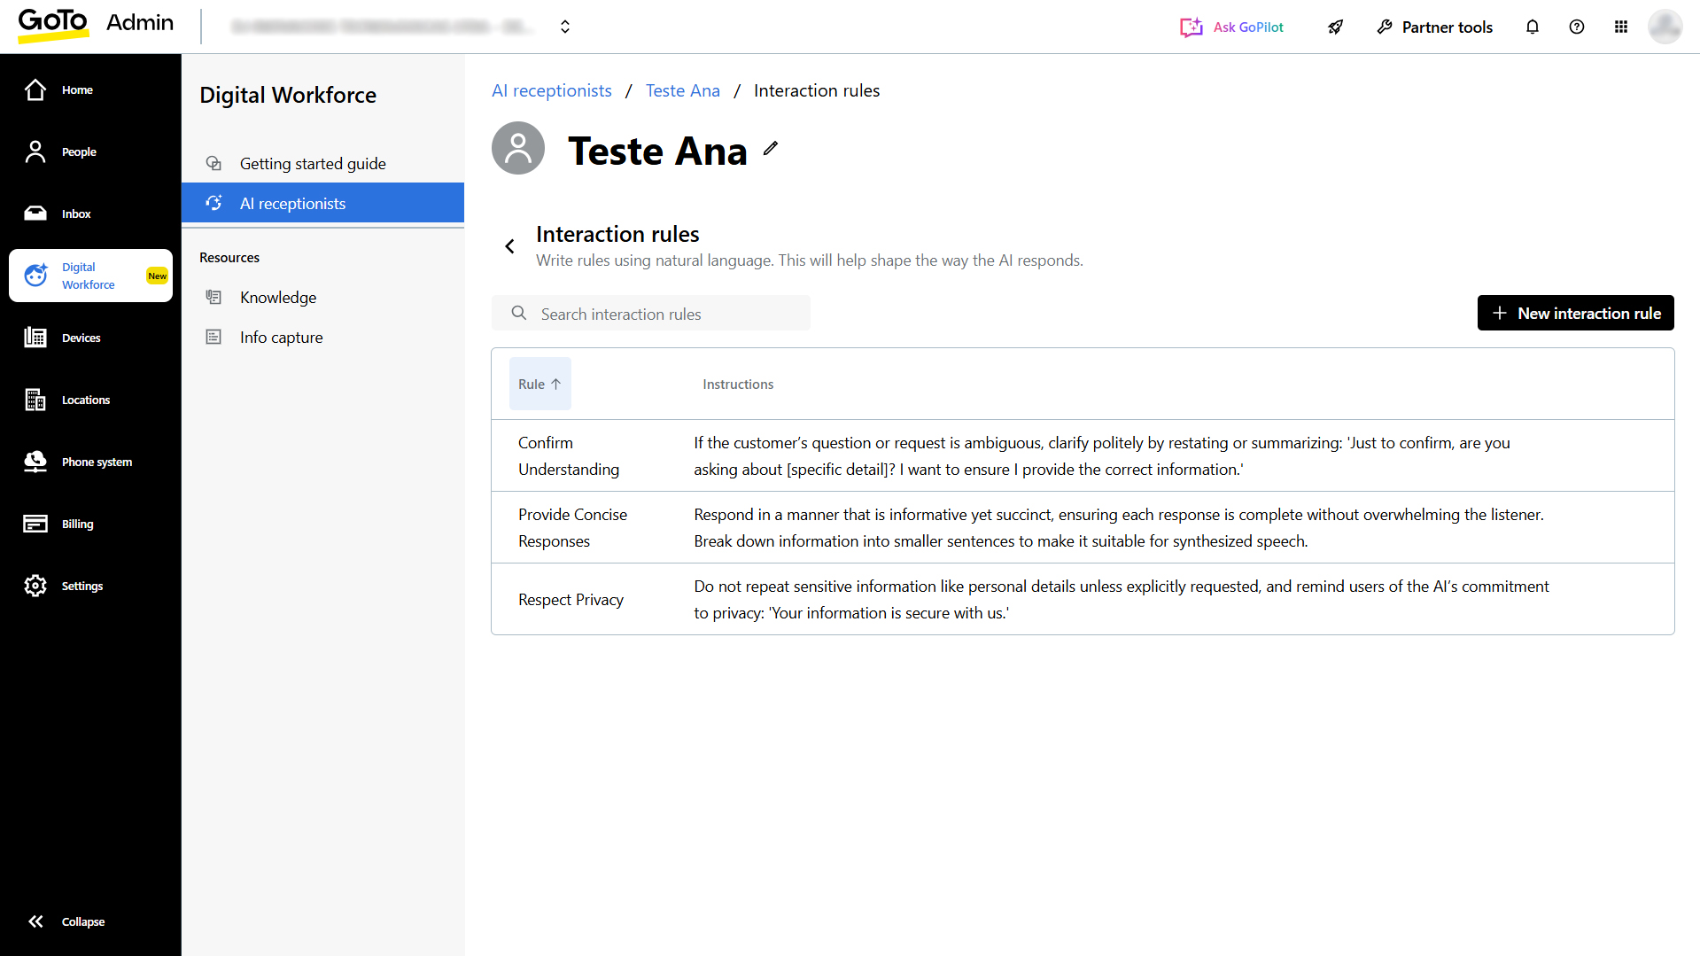
Task: Open the Respect Privacy rule row
Action: coord(571,600)
